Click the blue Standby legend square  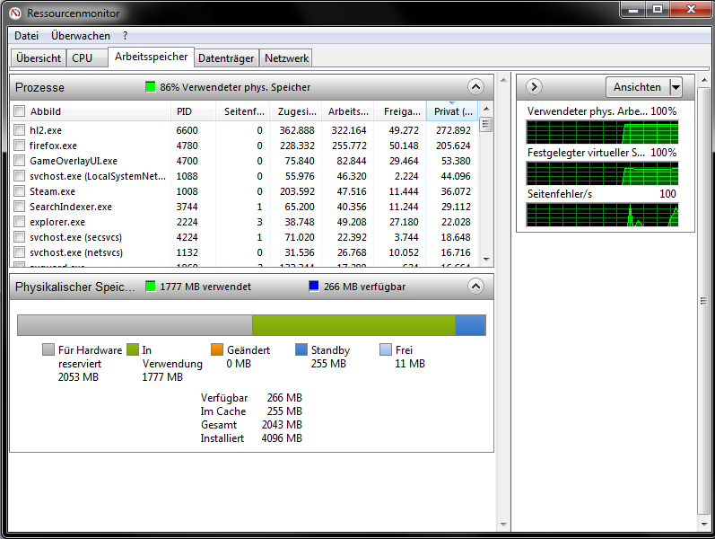click(301, 350)
